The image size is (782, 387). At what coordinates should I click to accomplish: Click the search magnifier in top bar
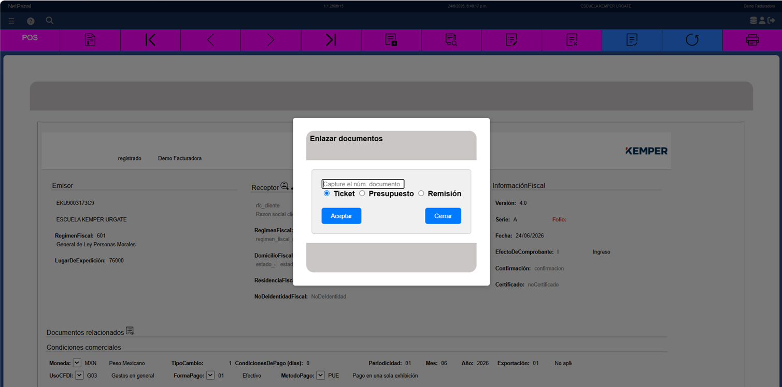coord(50,21)
